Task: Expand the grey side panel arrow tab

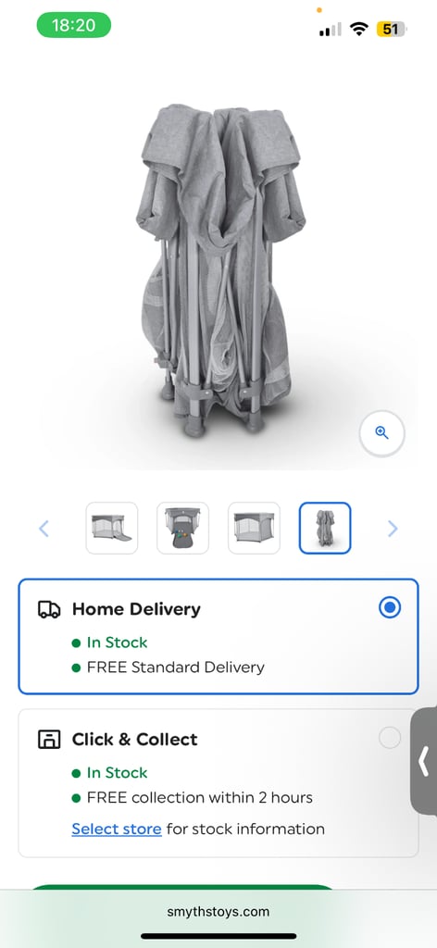Action: pyautogui.click(x=424, y=761)
